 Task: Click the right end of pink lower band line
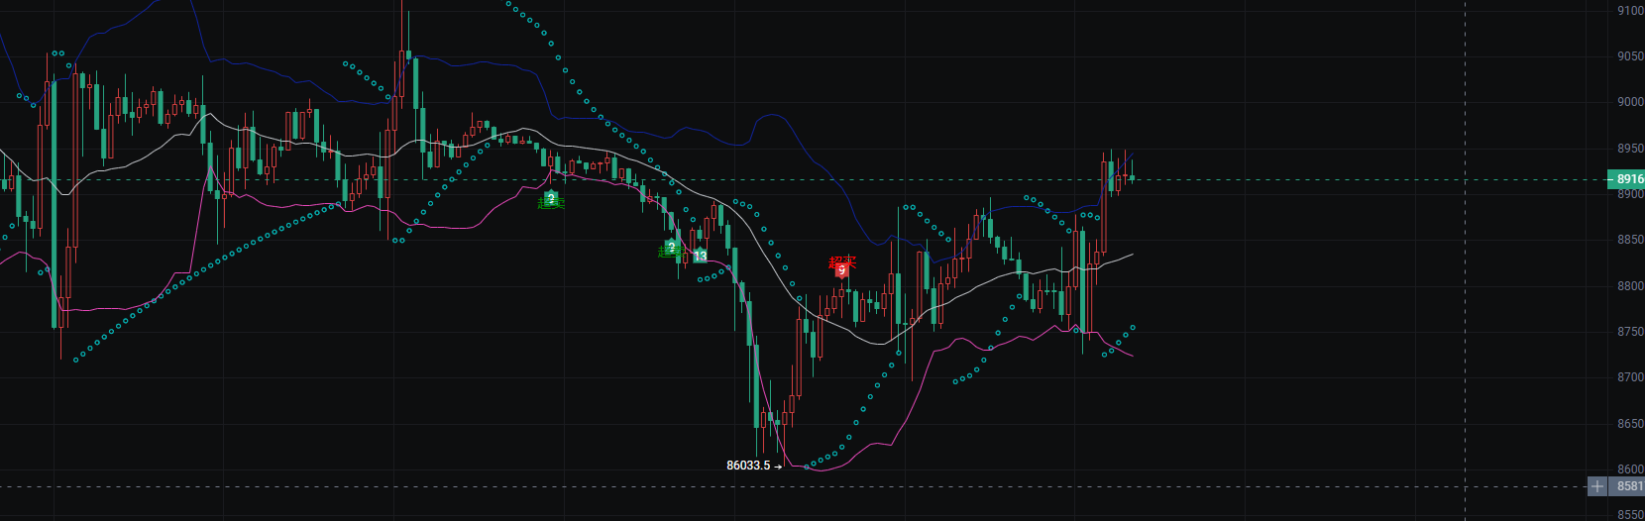click(x=1133, y=356)
